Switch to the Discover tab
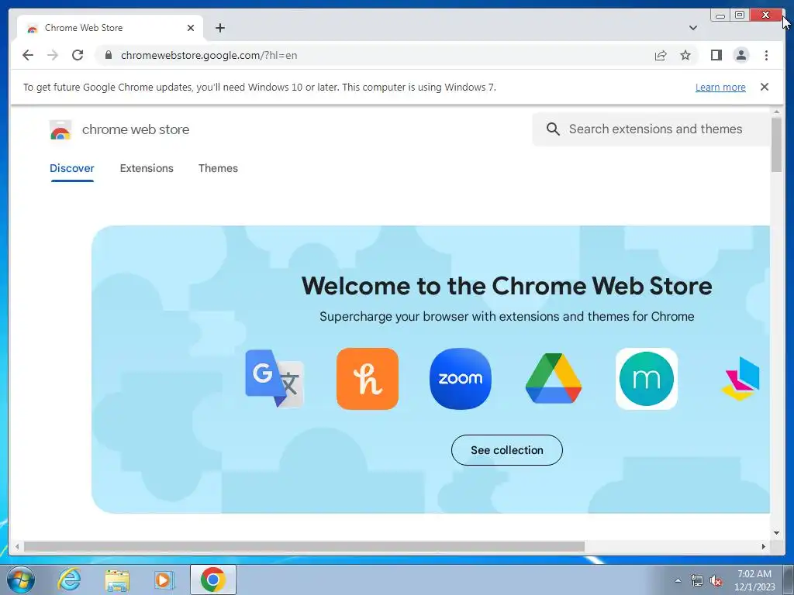The width and height of the screenshot is (794, 595). pos(72,168)
